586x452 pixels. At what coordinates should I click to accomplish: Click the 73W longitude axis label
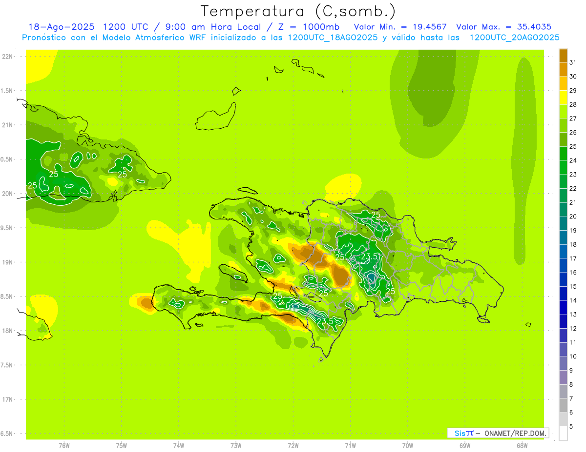236,446
